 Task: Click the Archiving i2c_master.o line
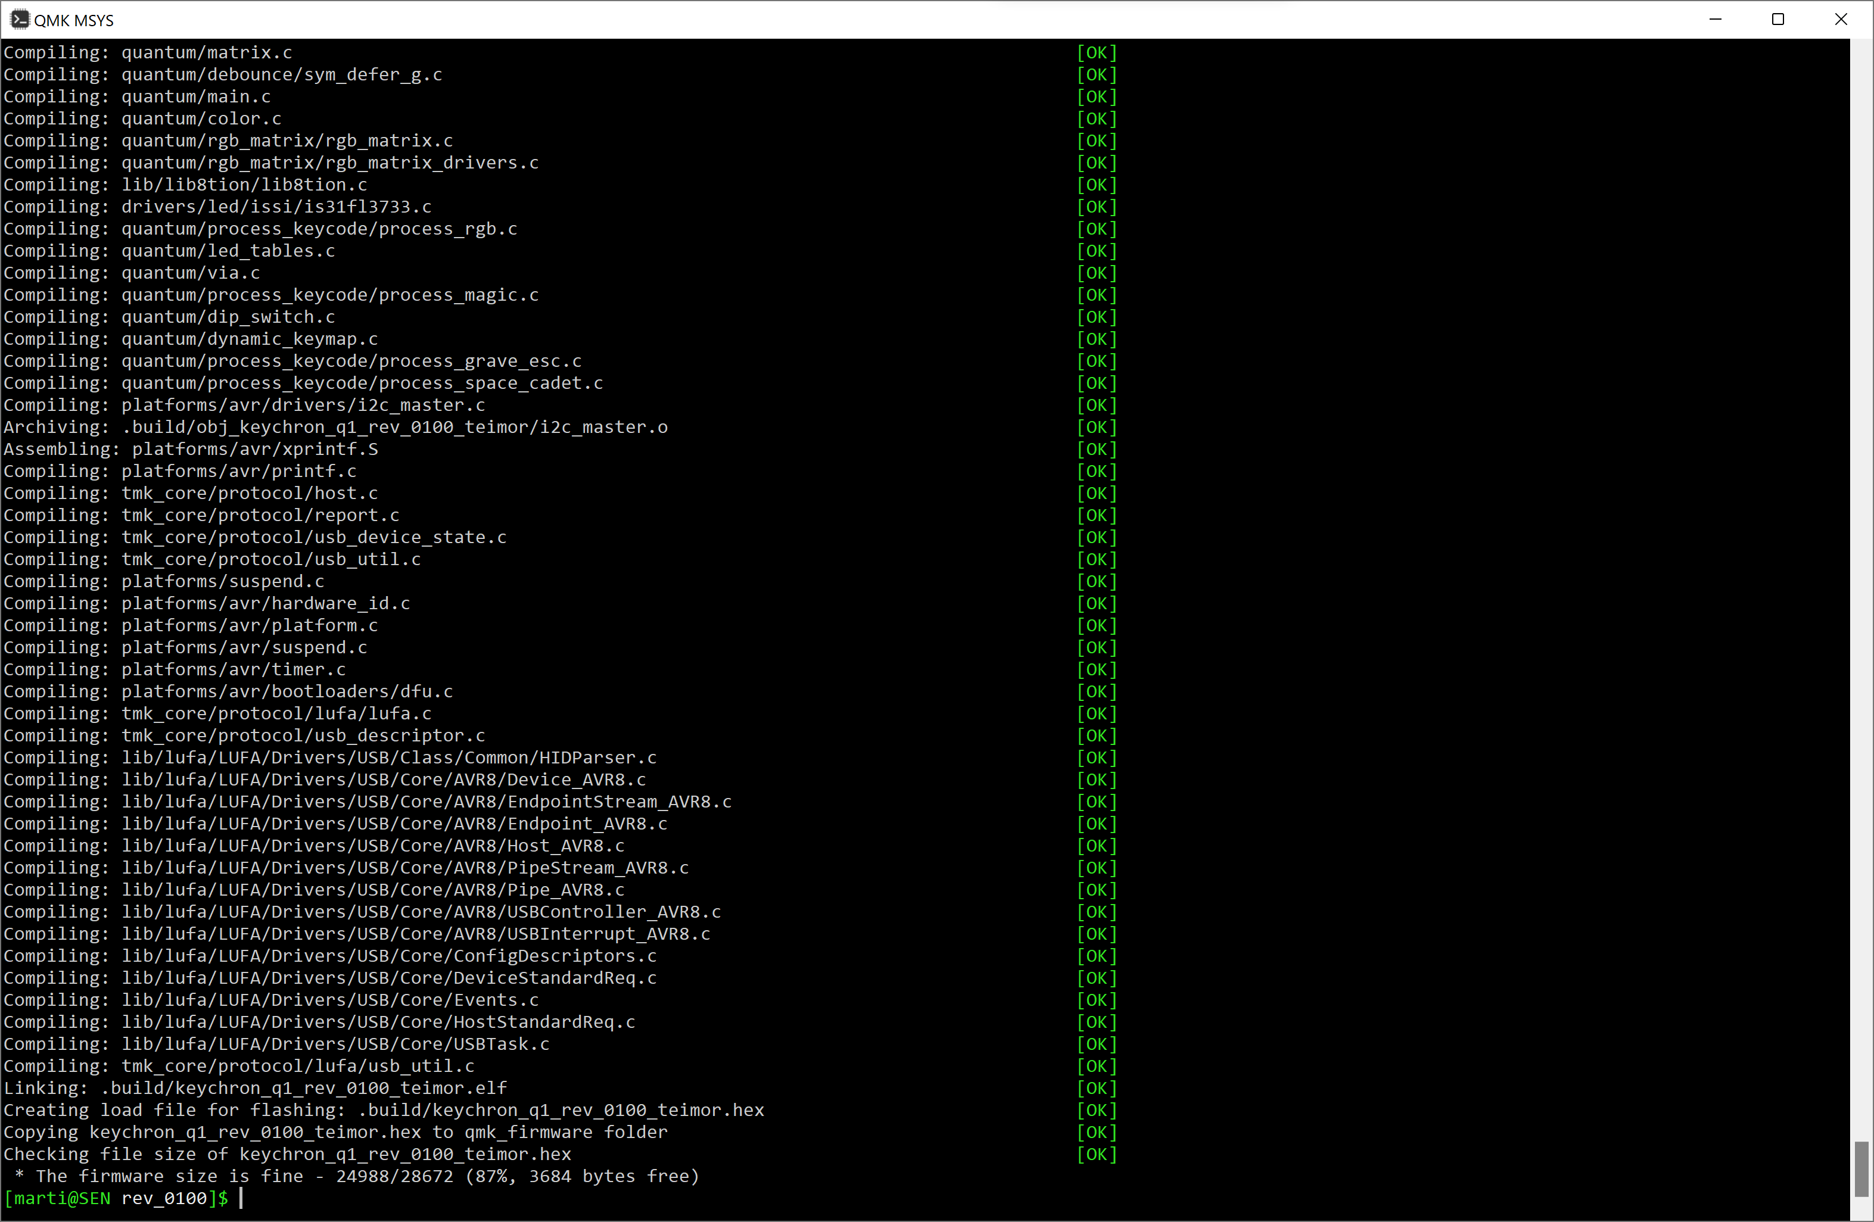(x=336, y=427)
